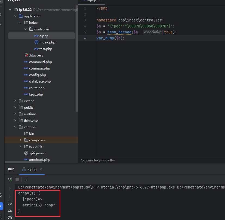Click the namespace breadcrumb \app\index\controller
This screenshot has width=225, height=220.
98,160
